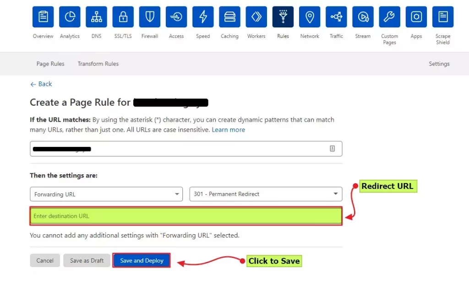
Task: Open the Apps section icon
Action: tap(416, 17)
